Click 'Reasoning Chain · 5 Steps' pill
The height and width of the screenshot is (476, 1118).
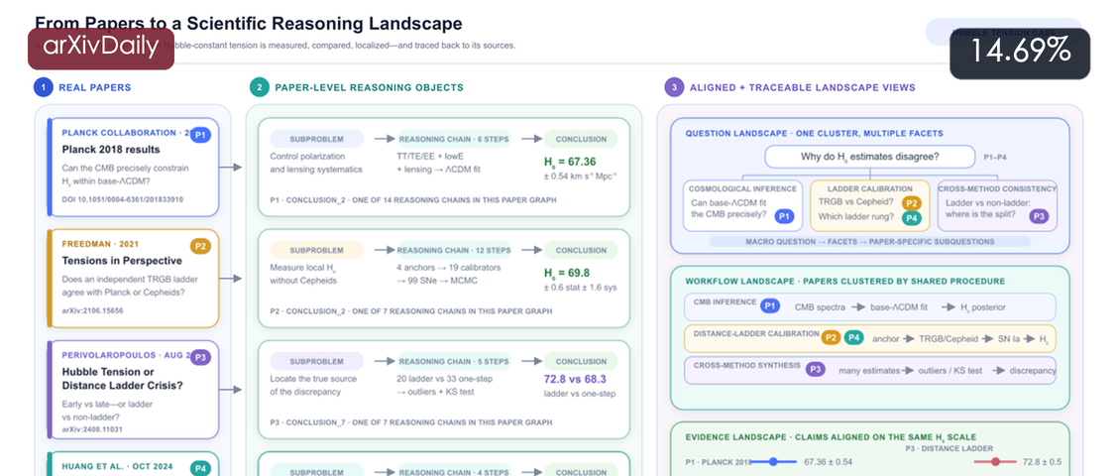(x=454, y=361)
